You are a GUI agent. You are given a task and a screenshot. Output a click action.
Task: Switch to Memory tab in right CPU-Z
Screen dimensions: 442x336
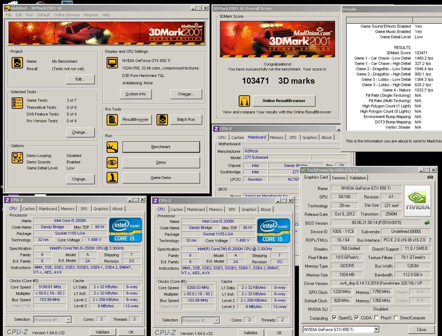pos(216,209)
